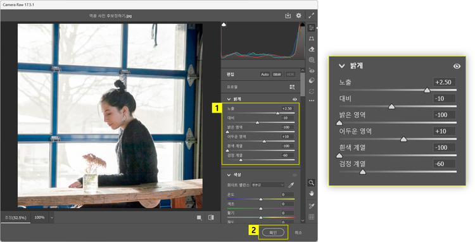475x242 pixels.
Task: Click the 온도 value field
Action: click(287, 195)
